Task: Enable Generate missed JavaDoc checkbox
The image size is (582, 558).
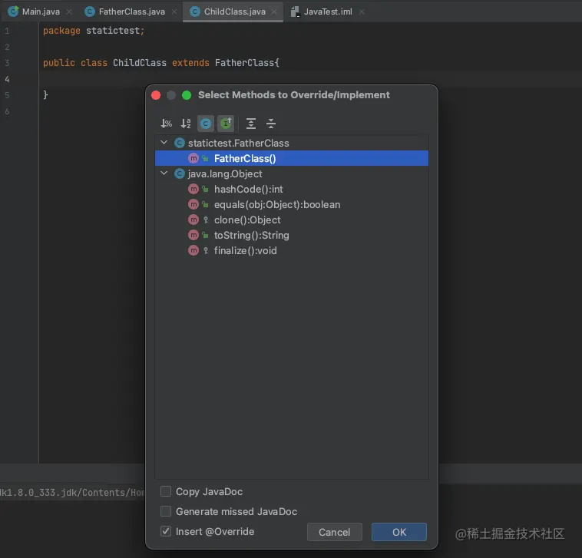Action: (166, 511)
